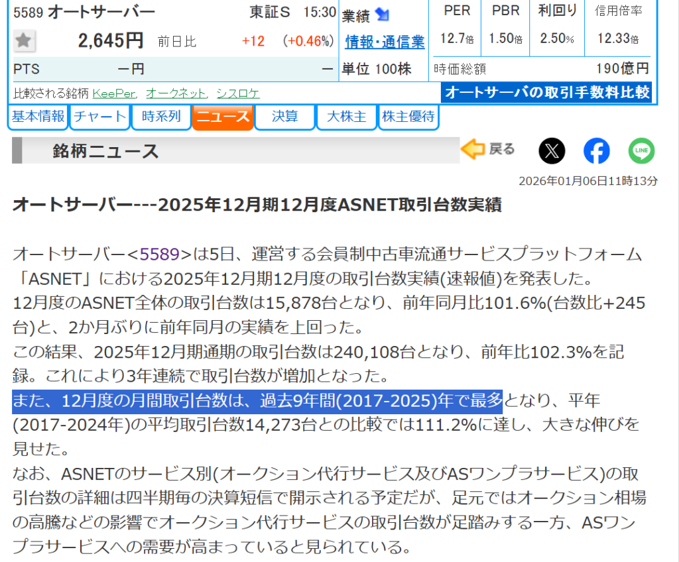Share the article on Facebook

pyautogui.click(x=596, y=151)
